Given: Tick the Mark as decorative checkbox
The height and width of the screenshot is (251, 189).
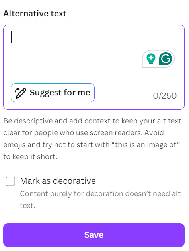Looking at the screenshot, I should (x=10, y=181).
